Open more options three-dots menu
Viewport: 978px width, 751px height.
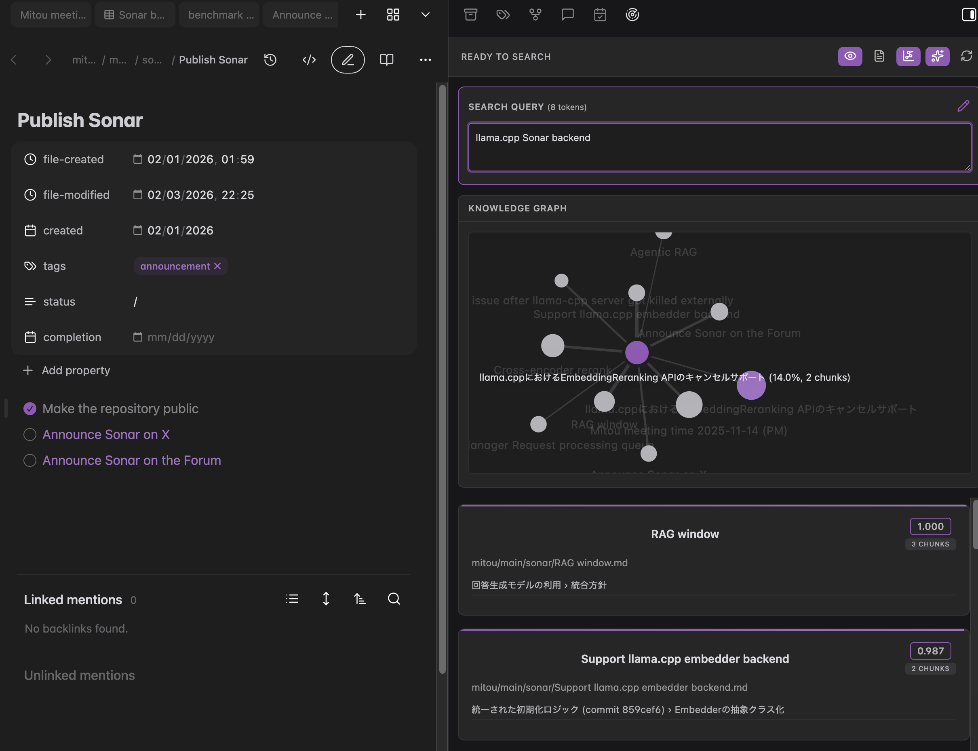[425, 59]
